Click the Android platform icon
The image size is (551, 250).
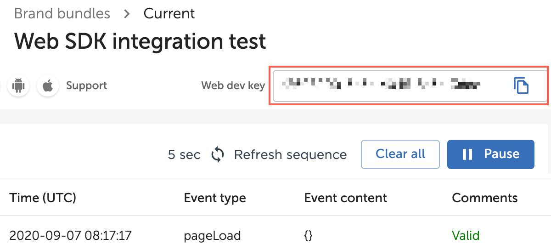click(x=18, y=85)
